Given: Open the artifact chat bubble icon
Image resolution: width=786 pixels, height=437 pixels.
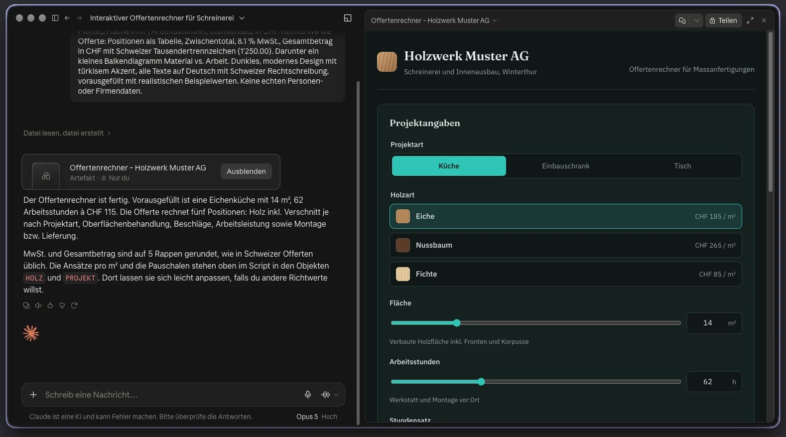Looking at the screenshot, I should (x=682, y=20).
